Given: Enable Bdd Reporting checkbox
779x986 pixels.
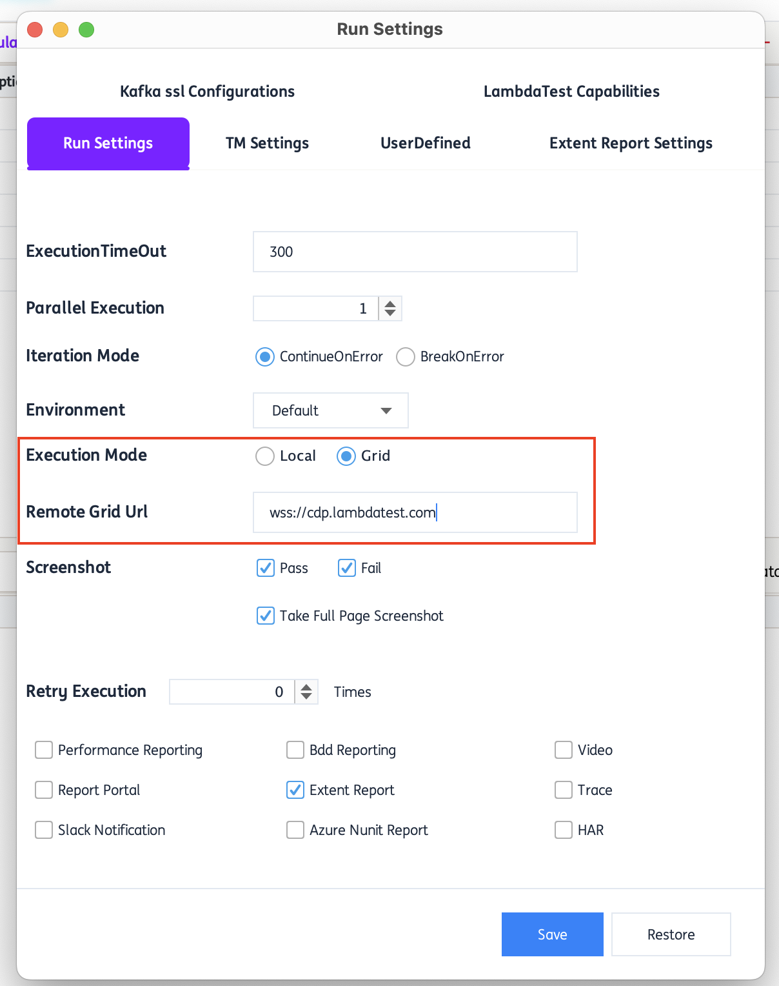Looking at the screenshot, I should click(295, 750).
